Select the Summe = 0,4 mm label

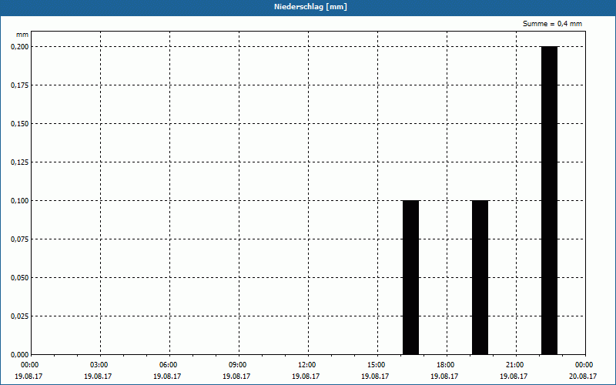[552, 24]
